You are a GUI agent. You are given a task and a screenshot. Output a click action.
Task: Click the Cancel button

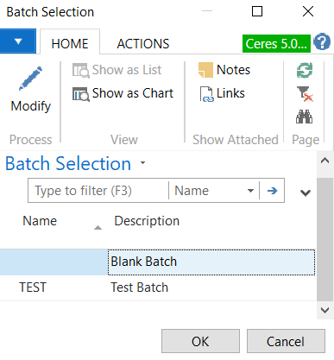click(286, 341)
